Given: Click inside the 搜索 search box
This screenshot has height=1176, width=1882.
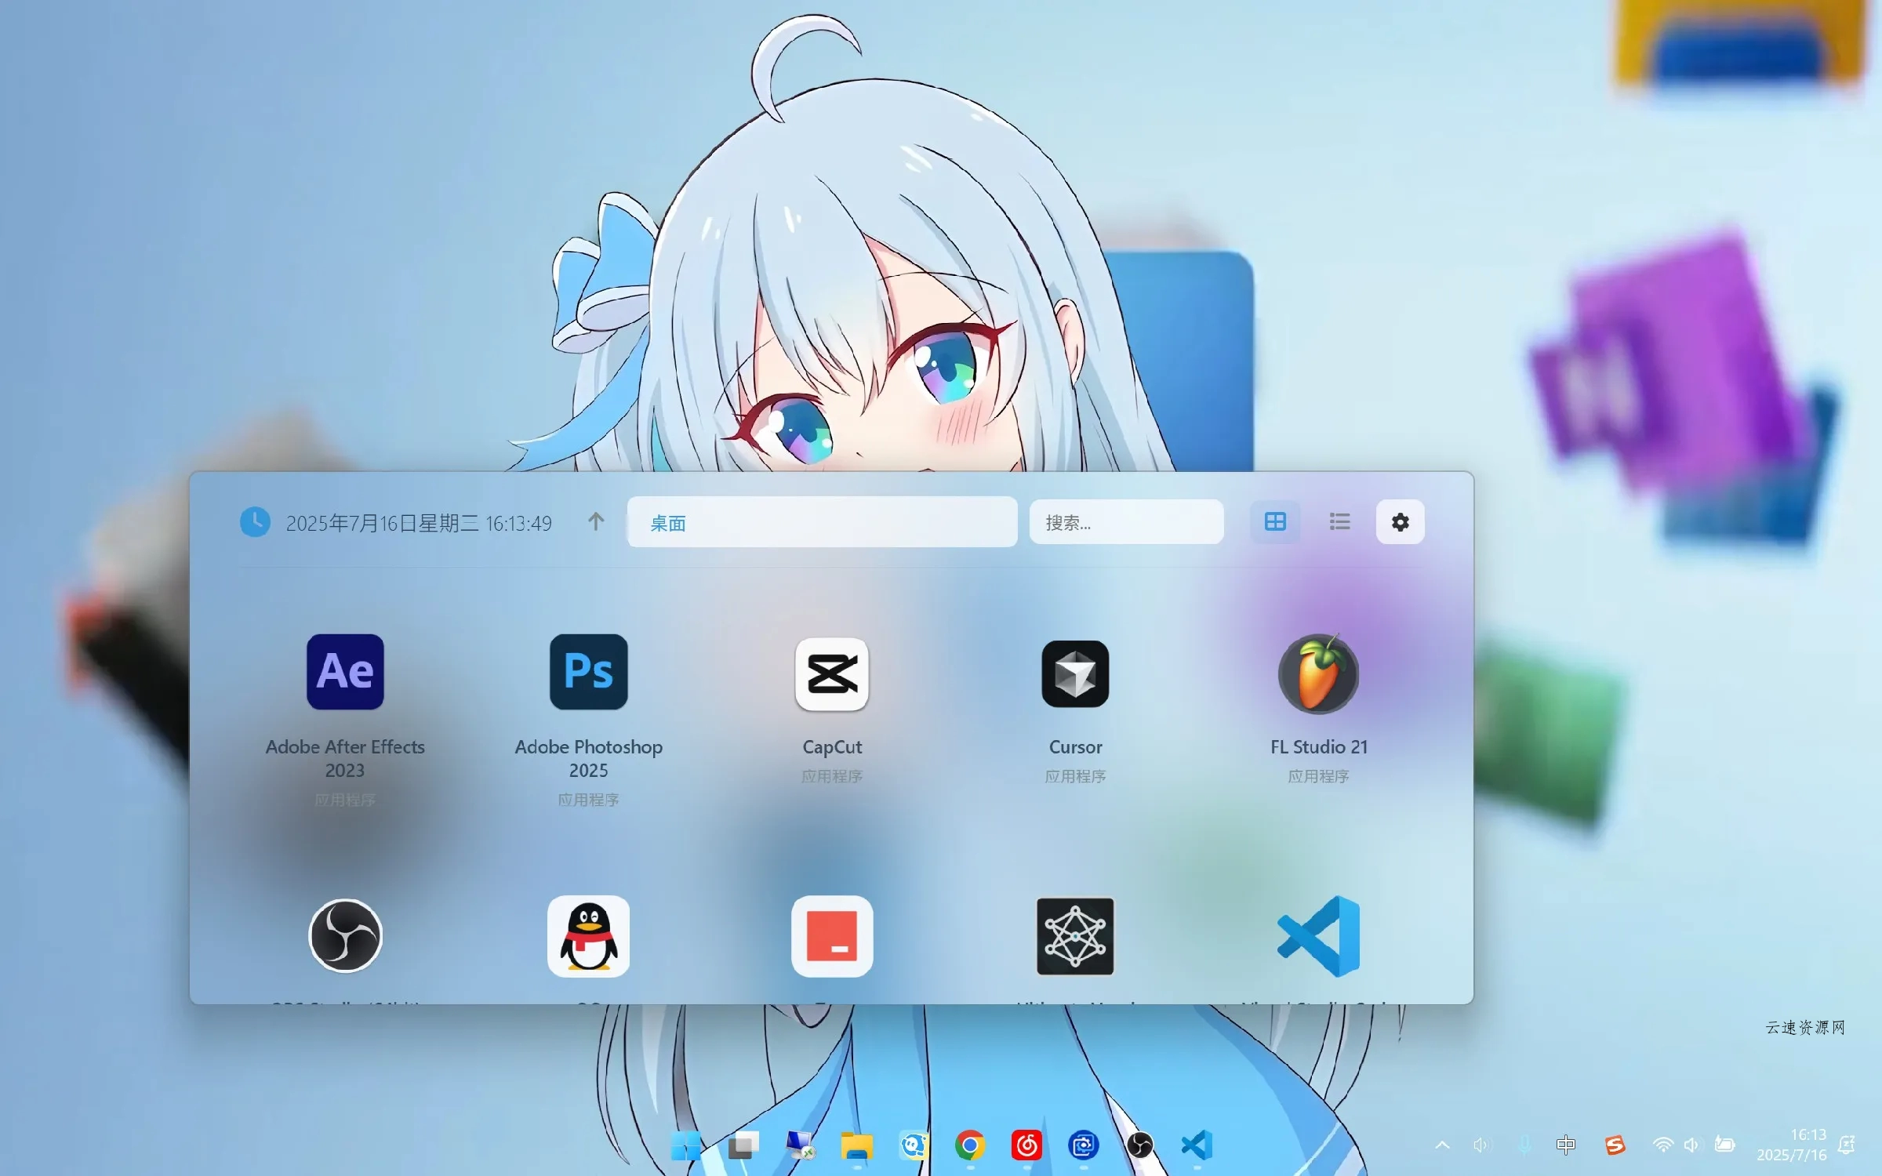Looking at the screenshot, I should [x=1126, y=522].
